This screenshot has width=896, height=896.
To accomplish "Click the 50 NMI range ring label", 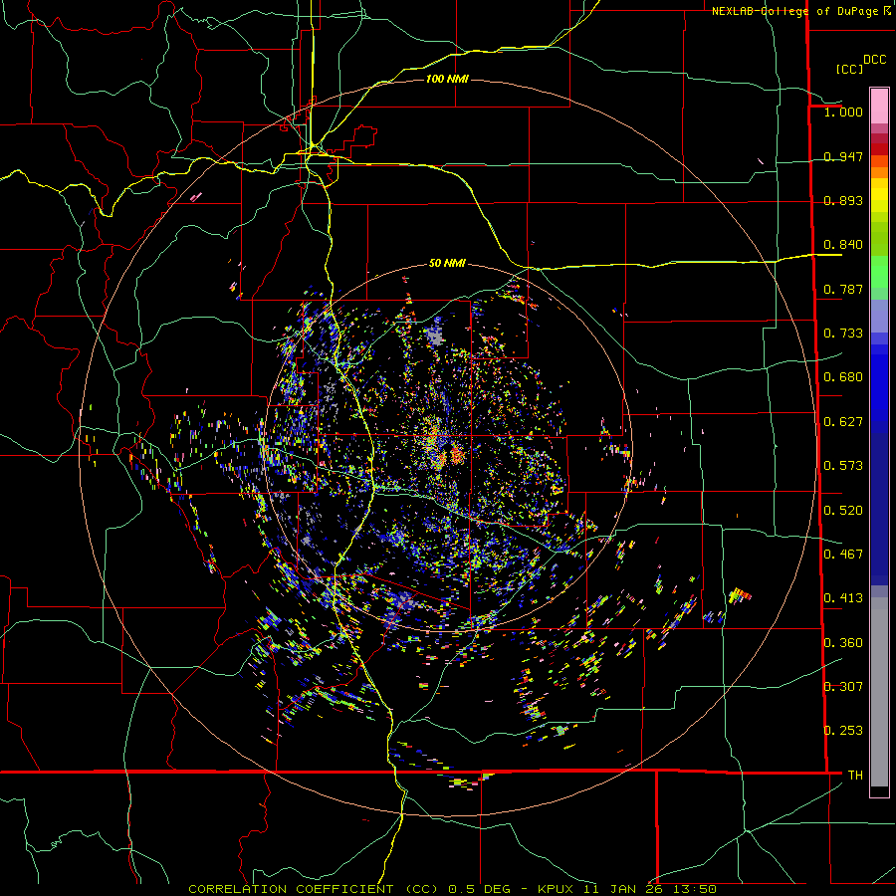I will tap(447, 264).
